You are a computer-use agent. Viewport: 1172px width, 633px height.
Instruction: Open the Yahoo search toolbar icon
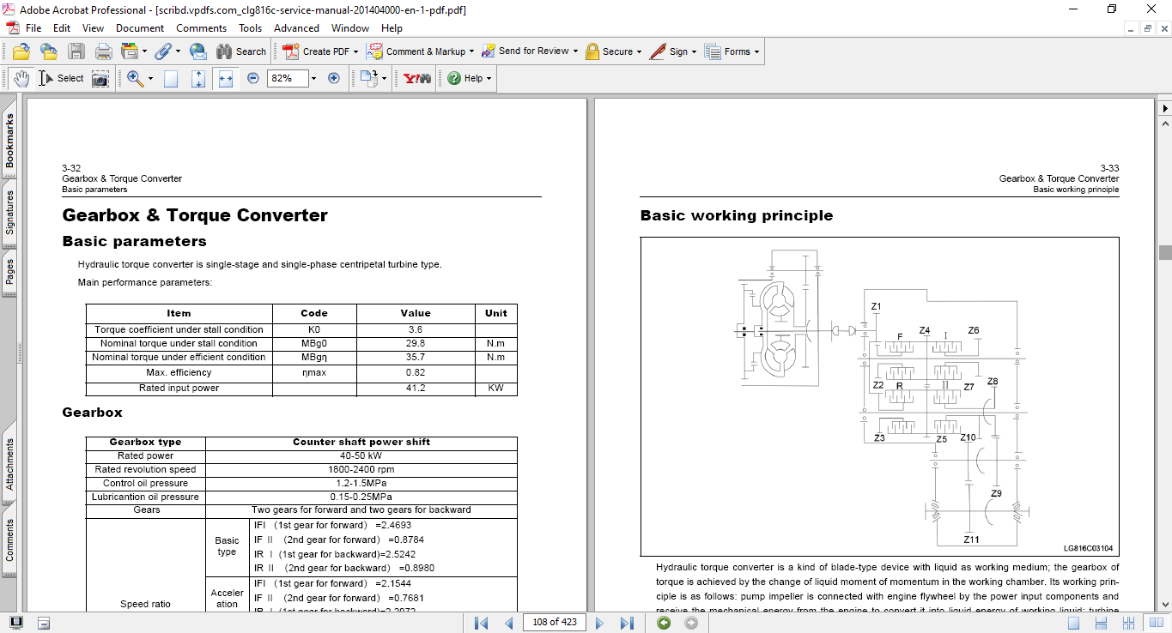click(x=417, y=78)
